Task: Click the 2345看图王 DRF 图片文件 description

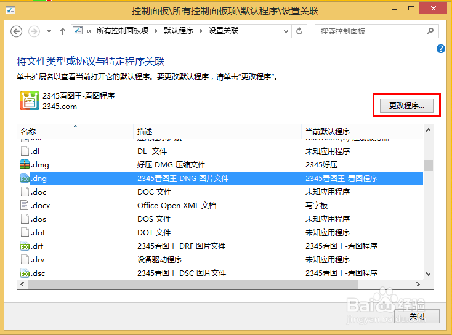Action: click(x=181, y=246)
